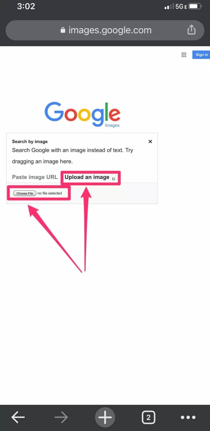This screenshot has height=431, width=210.
Task: Go back with the left arrow
Action: (x=18, y=418)
